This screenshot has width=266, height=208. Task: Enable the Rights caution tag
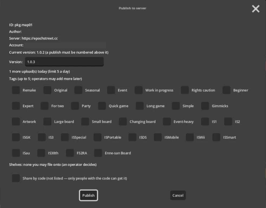point(185,90)
